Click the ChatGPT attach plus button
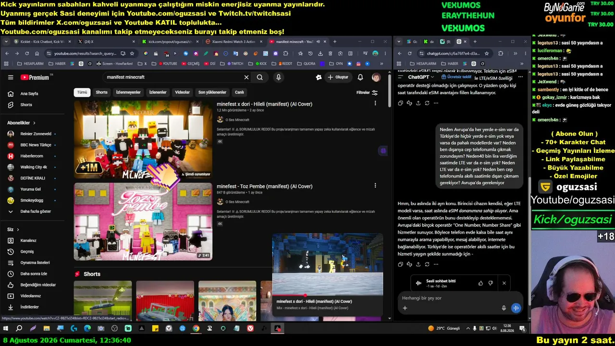Screen dimensions: 615x346 (405, 308)
